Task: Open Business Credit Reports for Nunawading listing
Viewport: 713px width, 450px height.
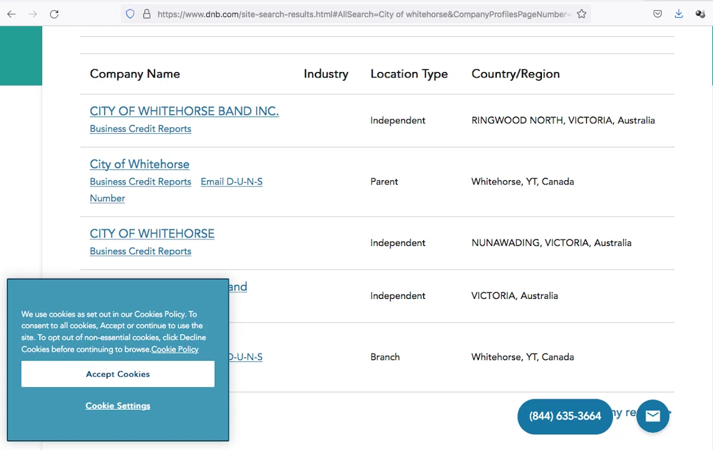Action: [x=140, y=251]
